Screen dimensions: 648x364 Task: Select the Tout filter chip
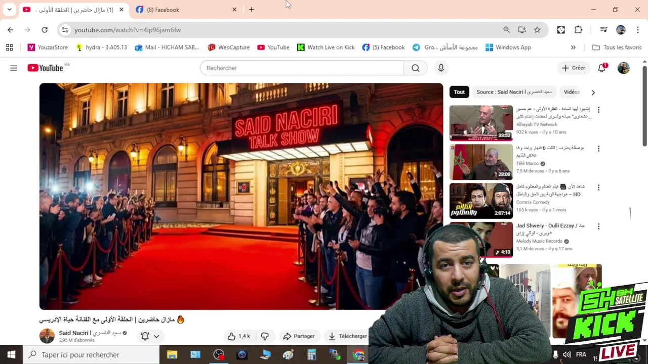click(x=459, y=92)
